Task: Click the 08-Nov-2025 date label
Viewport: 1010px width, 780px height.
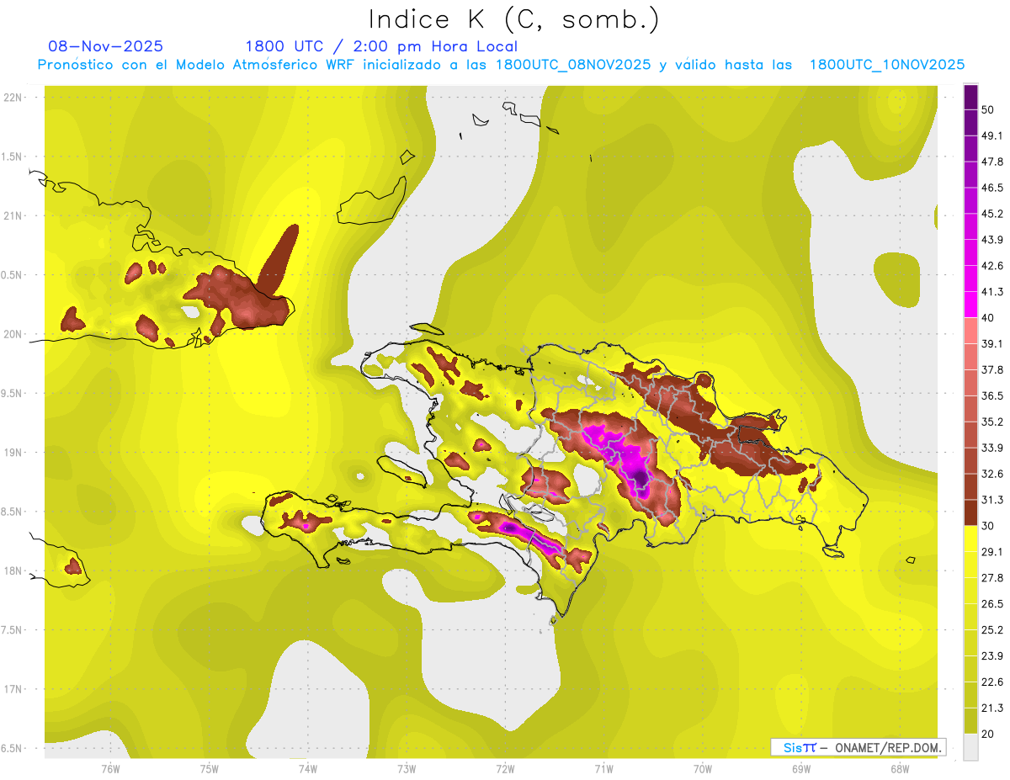Action: (x=106, y=46)
